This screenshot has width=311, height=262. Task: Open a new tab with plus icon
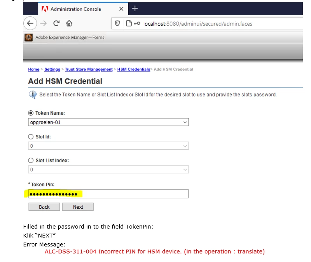(135, 9)
